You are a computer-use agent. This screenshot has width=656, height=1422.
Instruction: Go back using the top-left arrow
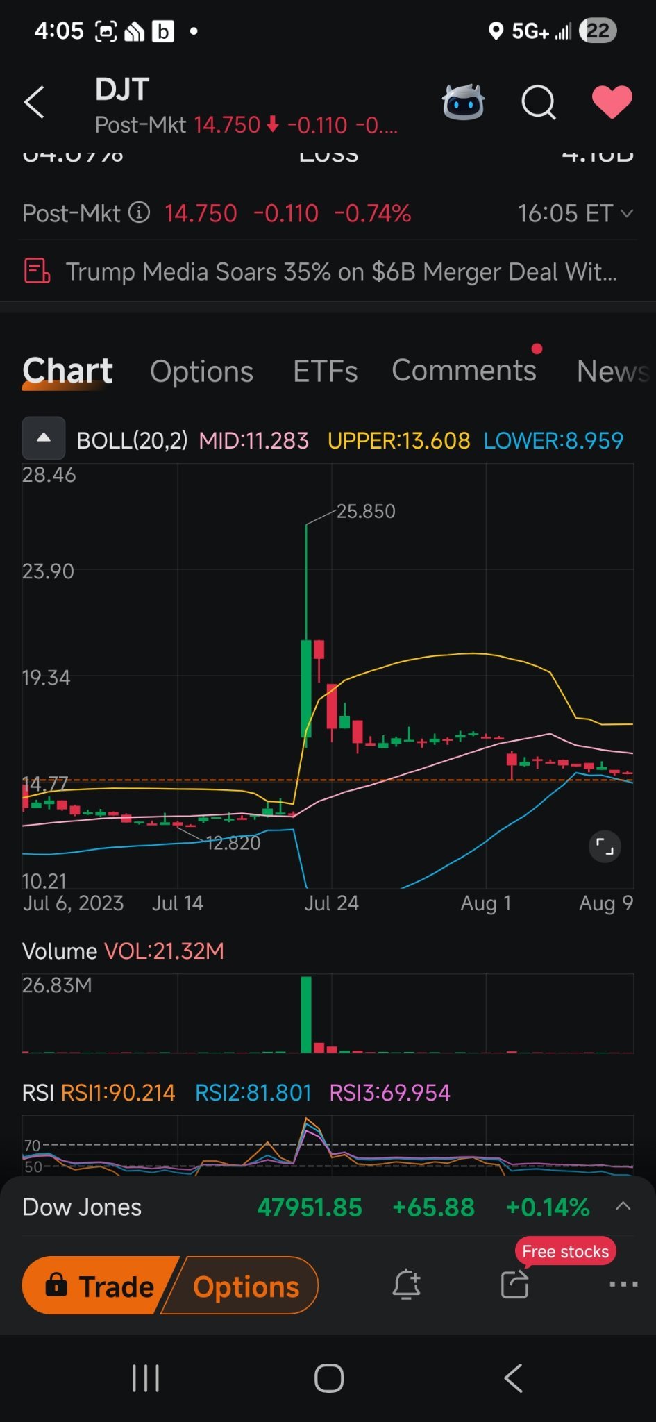(x=34, y=103)
